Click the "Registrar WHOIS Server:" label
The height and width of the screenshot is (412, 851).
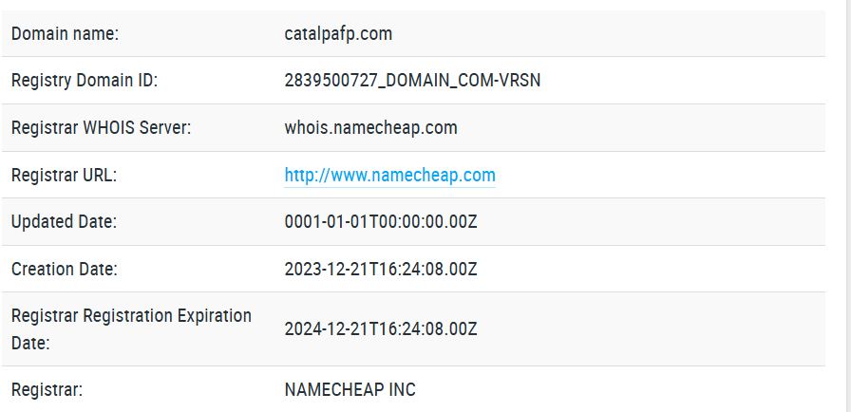[x=101, y=128]
